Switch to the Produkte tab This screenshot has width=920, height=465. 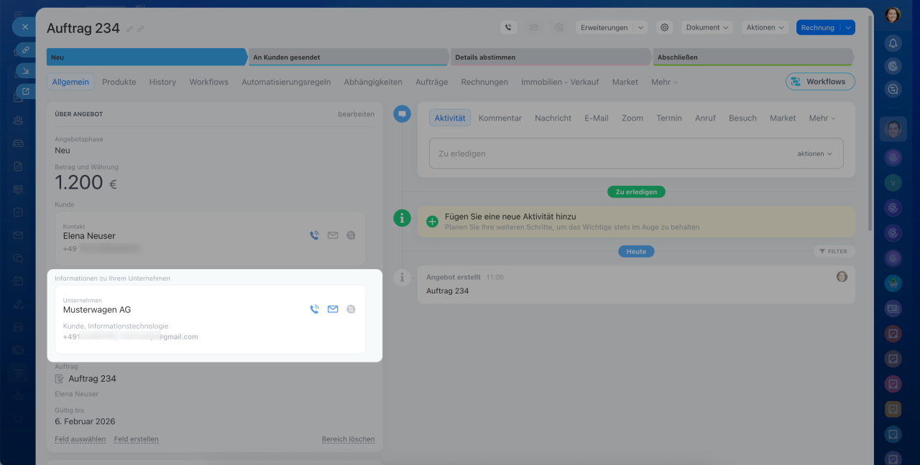pyautogui.click(x=119, y=82)
